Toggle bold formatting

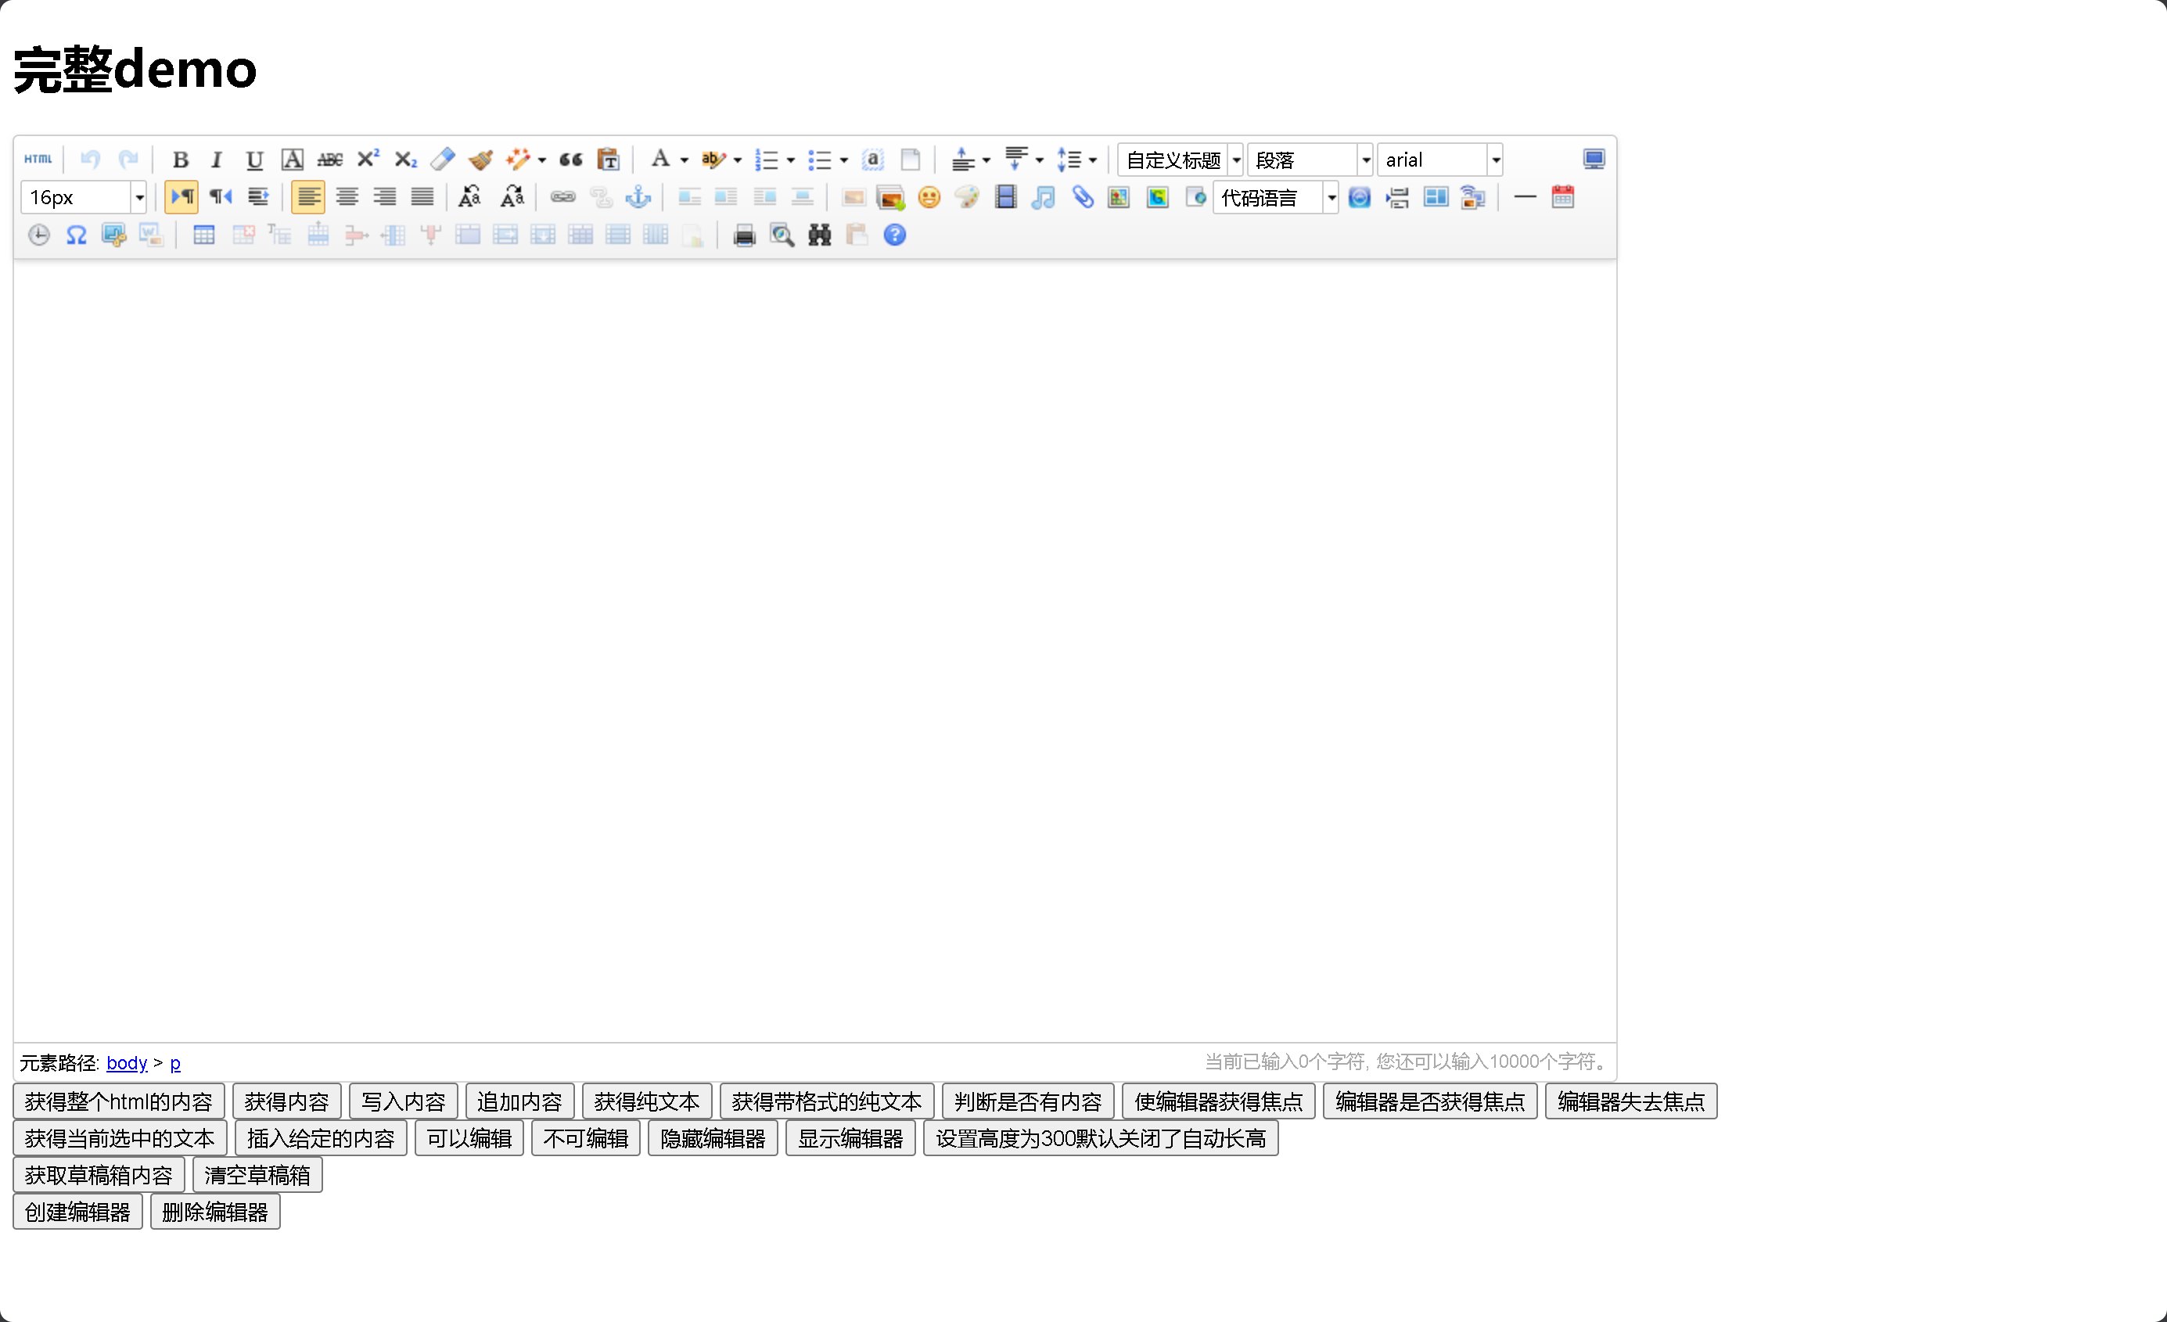[180, 160]
